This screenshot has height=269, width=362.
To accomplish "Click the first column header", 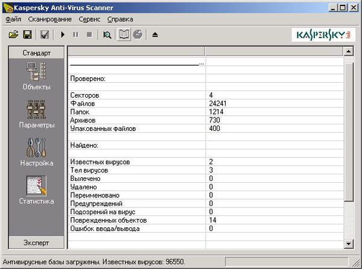I will [136, 51].
